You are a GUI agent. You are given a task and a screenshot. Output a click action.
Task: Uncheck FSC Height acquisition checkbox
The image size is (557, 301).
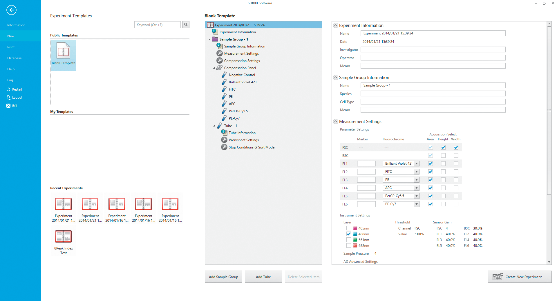[x=443, y=147]
